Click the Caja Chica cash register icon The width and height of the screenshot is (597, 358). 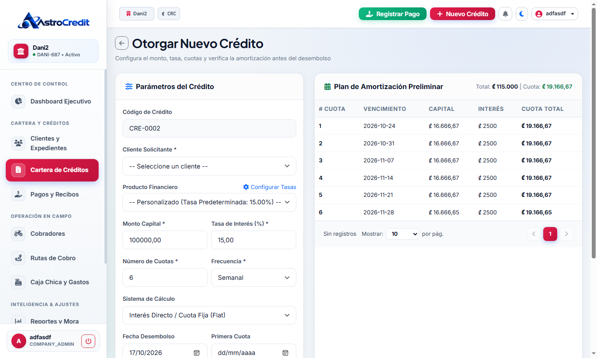click(18, 282)
